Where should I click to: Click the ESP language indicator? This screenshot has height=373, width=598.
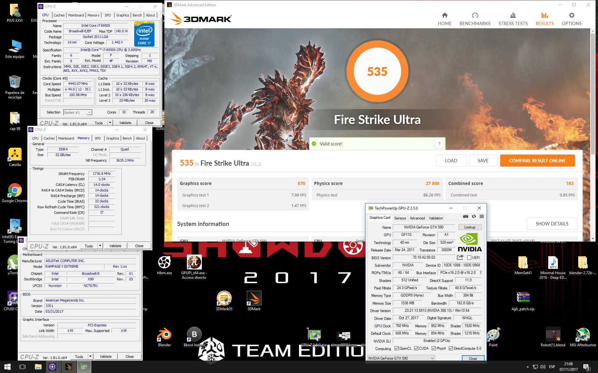[x=552, y=367]
